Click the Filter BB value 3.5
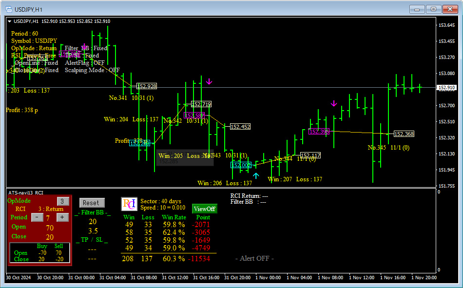 coord(93,230)
